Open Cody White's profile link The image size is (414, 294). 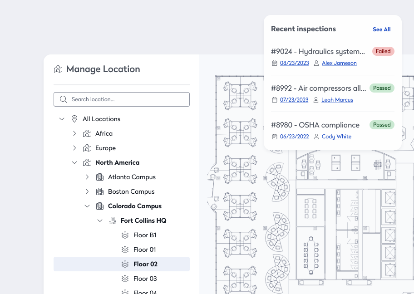point(337,137)
